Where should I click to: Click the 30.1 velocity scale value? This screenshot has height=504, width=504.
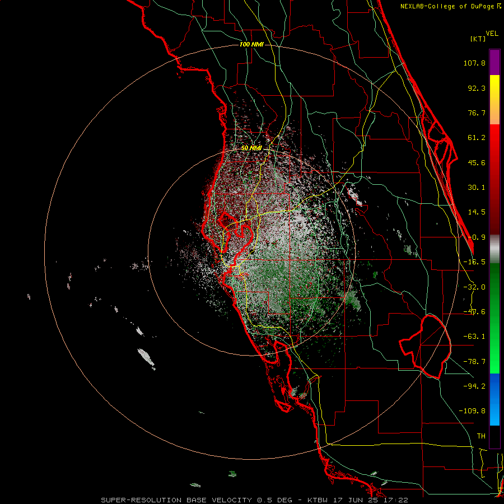coord(477,188)
